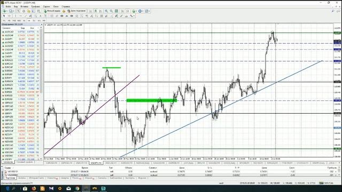Select the Text Label tool

(45, 16)
